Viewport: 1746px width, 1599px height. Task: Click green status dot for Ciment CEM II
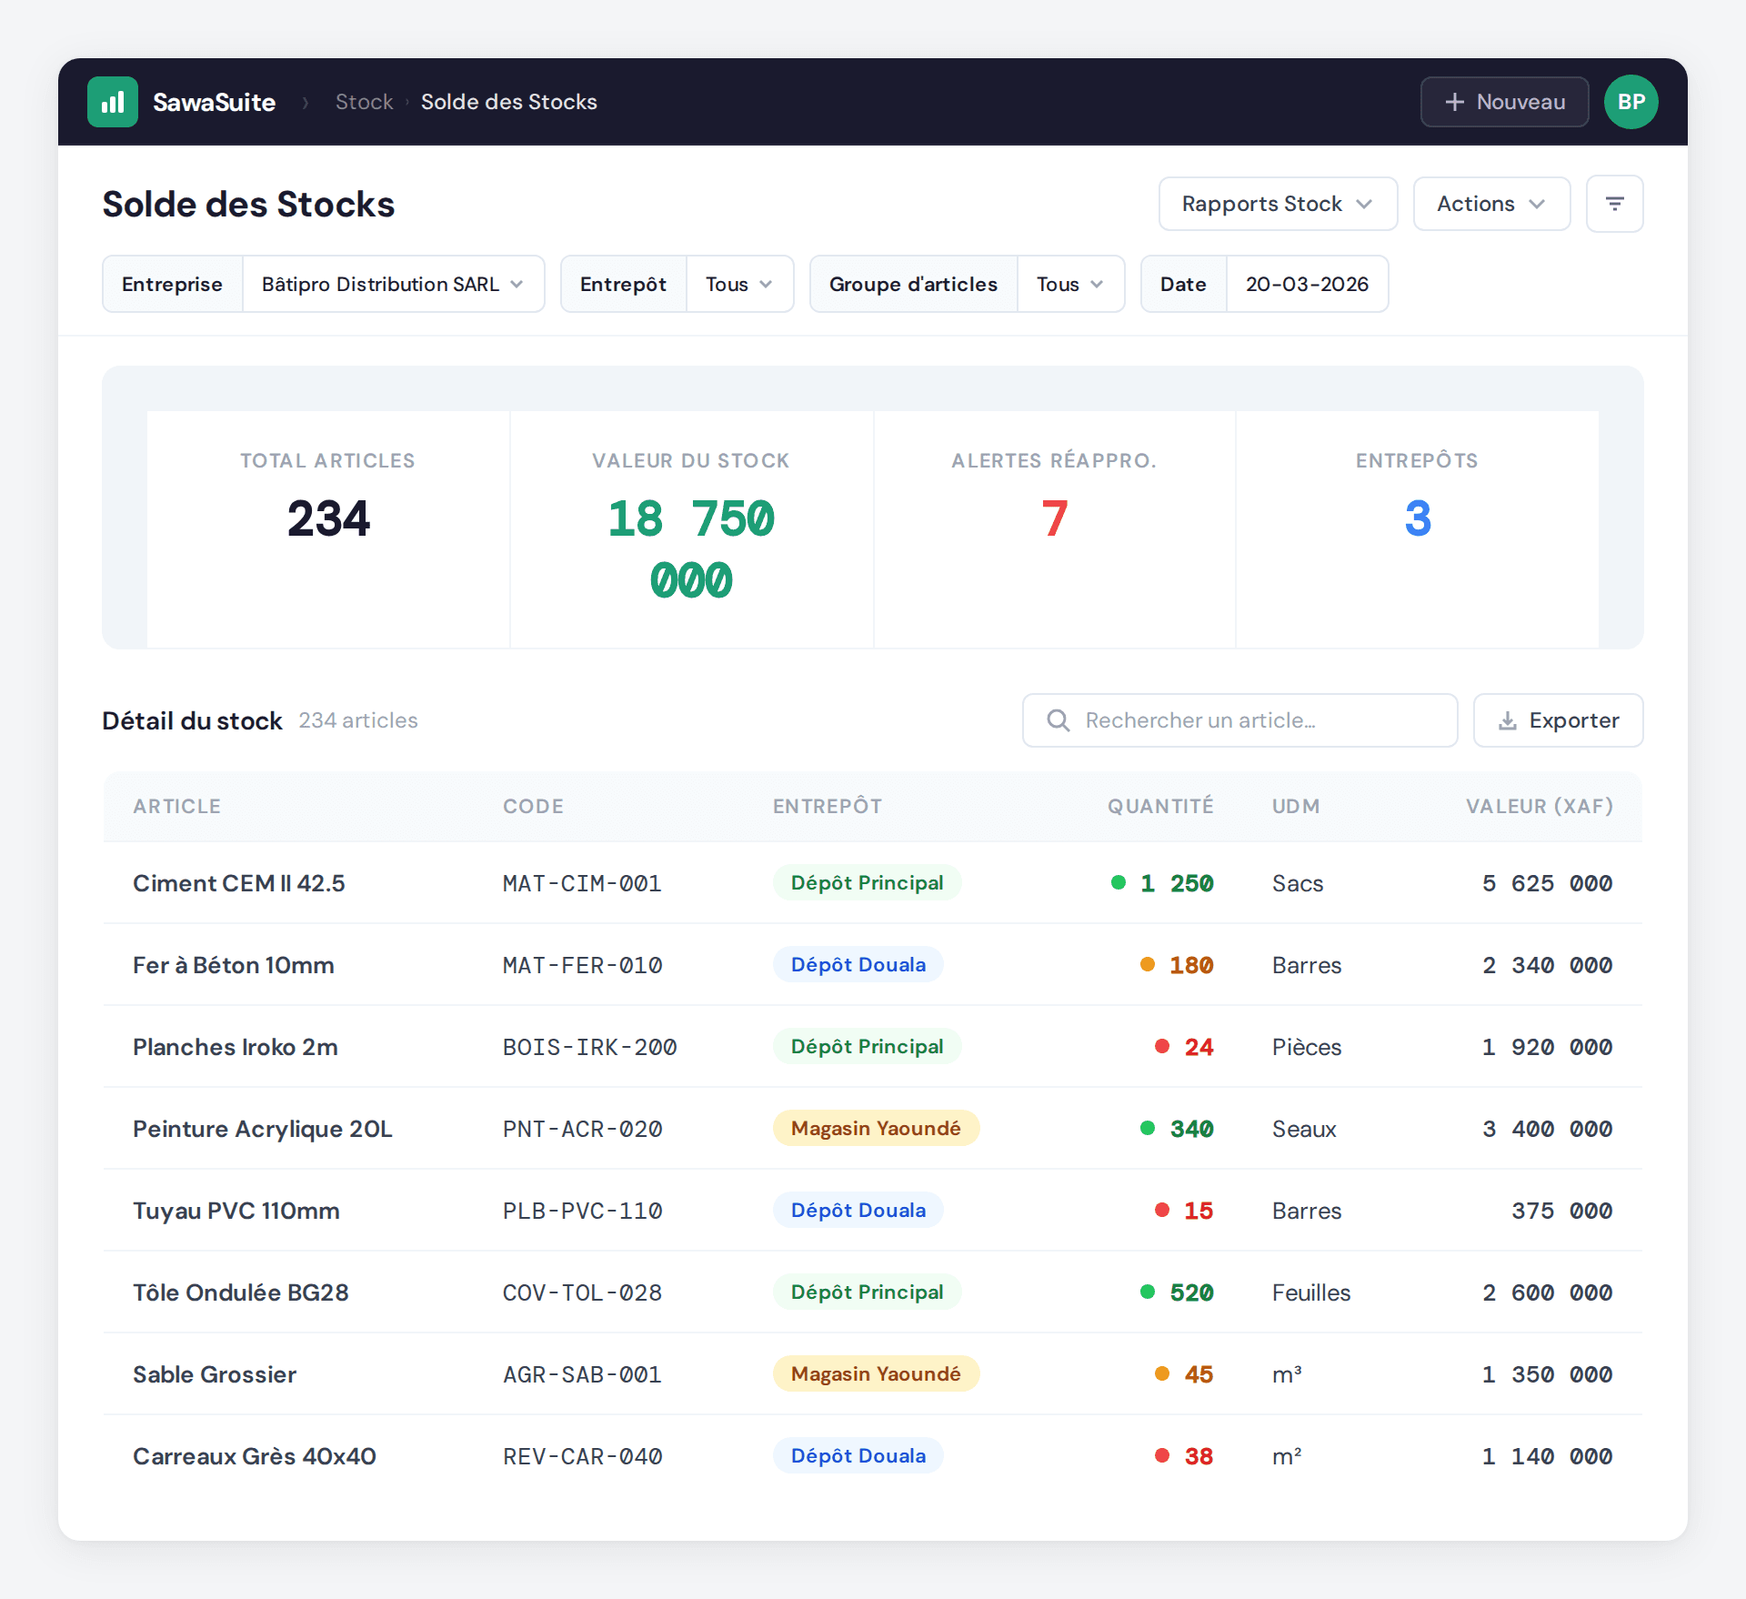click(x=1118, y=882)
